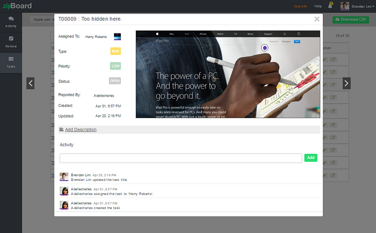Click the notification bell icon
This screenshot has height=233, width=376.
coord(330,6)
